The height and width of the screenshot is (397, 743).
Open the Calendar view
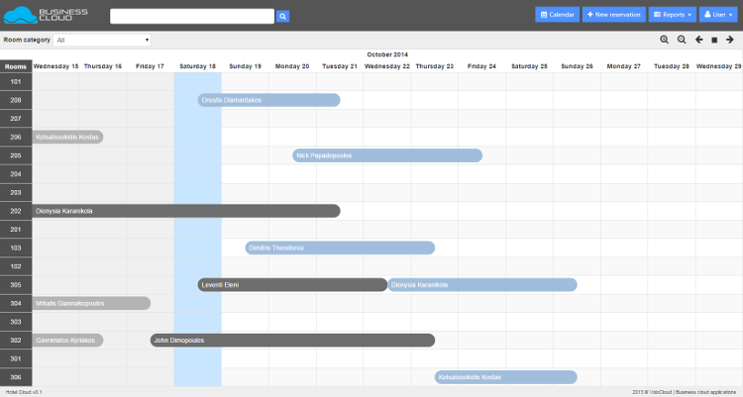(558, 15)
